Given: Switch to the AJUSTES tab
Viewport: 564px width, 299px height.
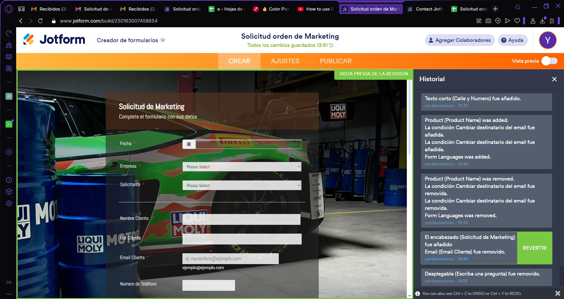Looking at the screenshot, I should click(285, 61).
